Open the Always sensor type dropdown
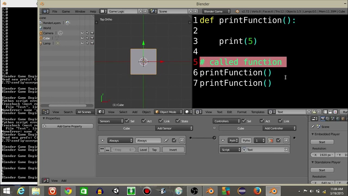Viewport: 348px width, 196px height. tap(120, 140)
